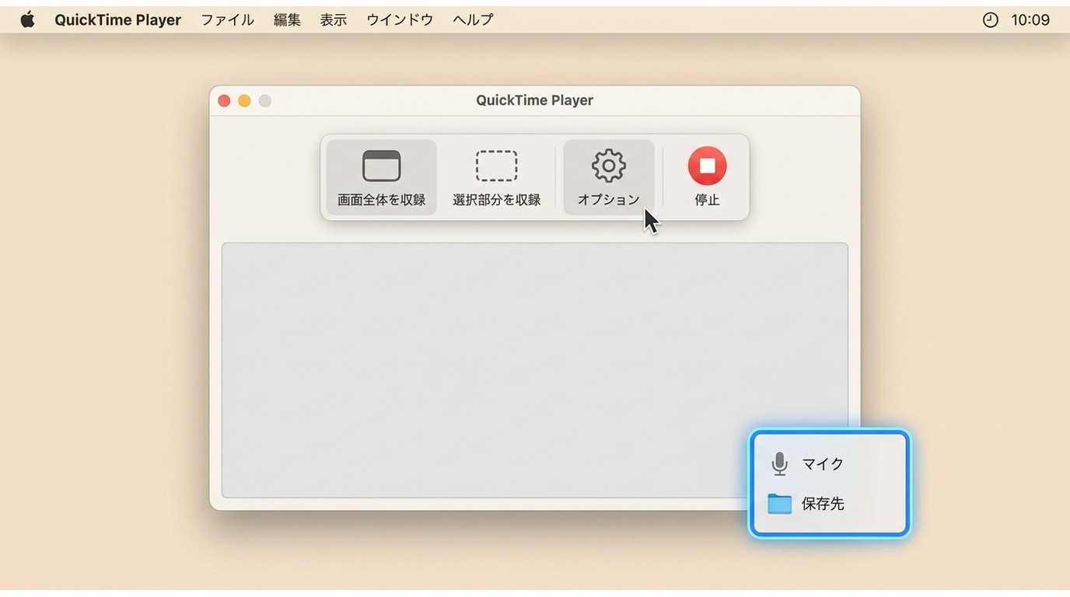The image size is (1070, 597).
Task: Open the オプション gear icon
Action: [x=608, y=166]
